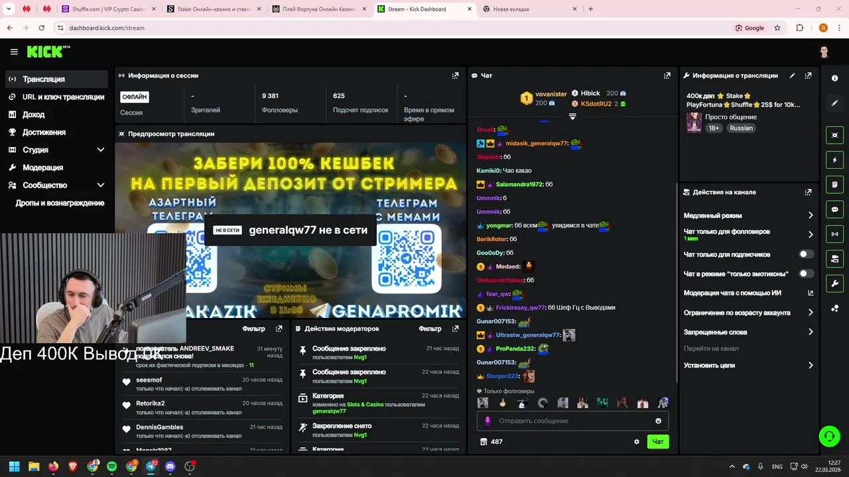Click the green Чат send button

(658, 442)
